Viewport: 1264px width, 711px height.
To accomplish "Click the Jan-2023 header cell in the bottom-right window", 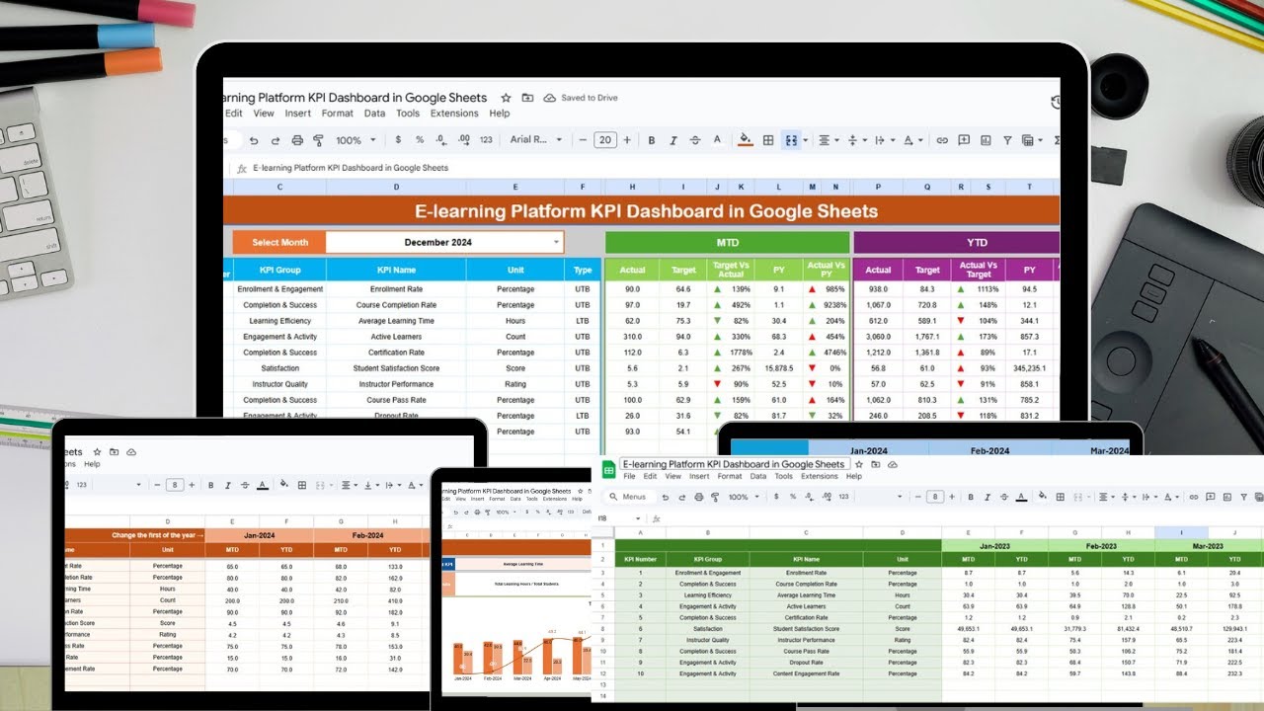I will [x=994, y=545].
